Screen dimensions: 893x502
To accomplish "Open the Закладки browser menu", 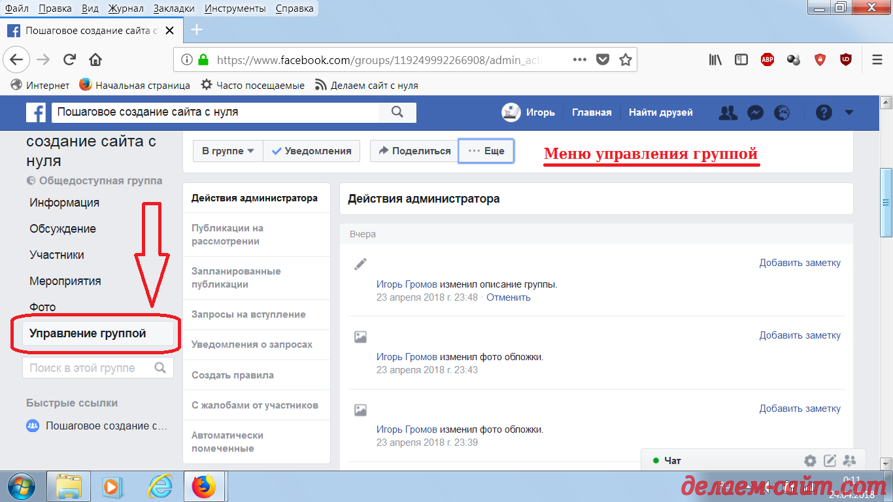I will click(x=173, y=8).
